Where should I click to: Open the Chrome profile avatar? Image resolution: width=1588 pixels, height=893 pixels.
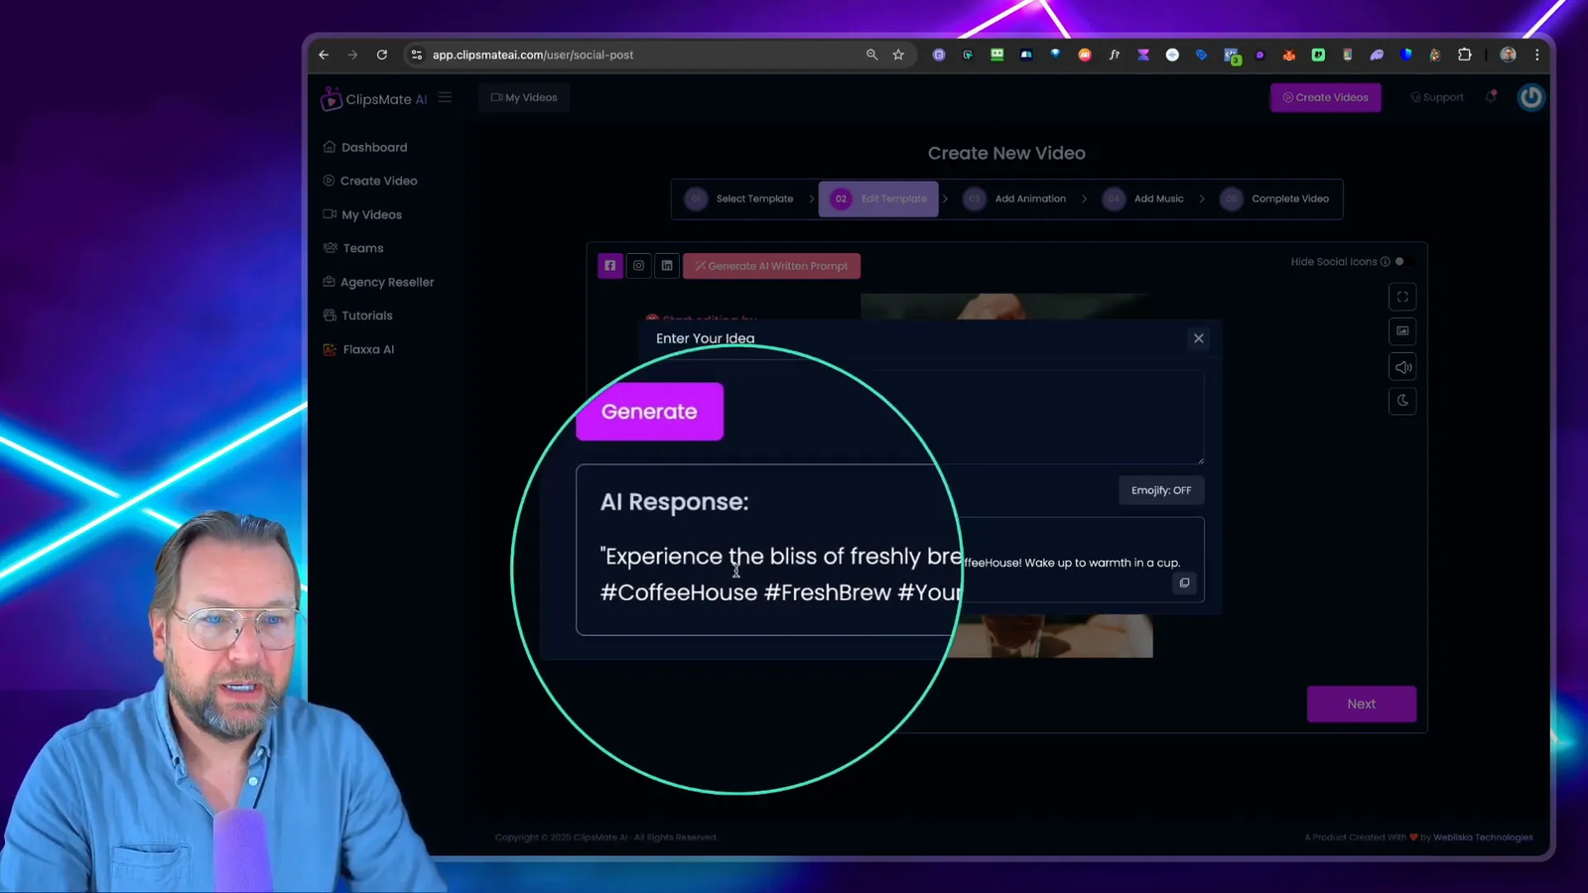tap(1508, 55)
